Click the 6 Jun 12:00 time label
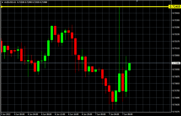 [x=60, y=114]
